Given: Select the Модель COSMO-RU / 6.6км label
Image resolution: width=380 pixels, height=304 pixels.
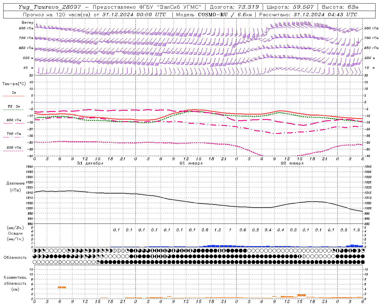Looking at the screenshot, I should (214, 15).
